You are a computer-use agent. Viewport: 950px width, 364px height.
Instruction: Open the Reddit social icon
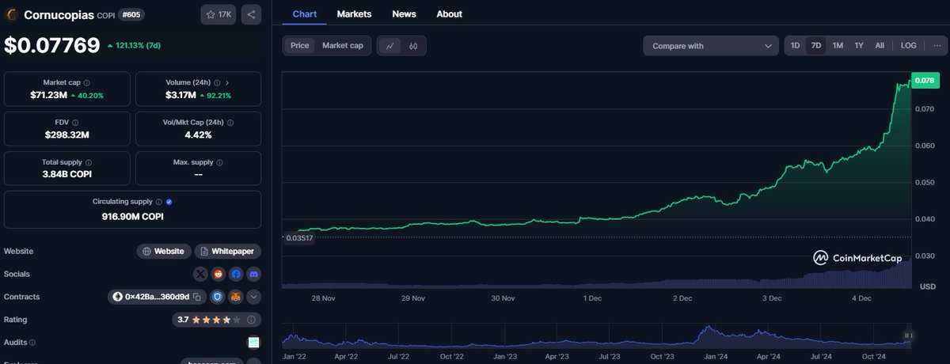coord(218,274)
